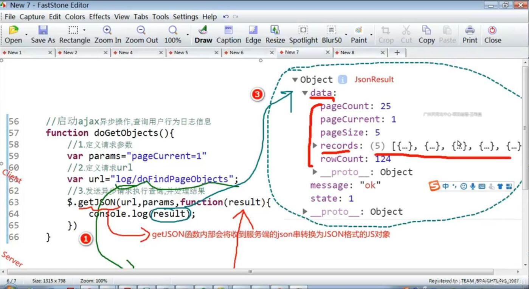Close the New 7 tab
Viewport: 529px width, 289px height.
pyautogui.click(x=327, y=52)
